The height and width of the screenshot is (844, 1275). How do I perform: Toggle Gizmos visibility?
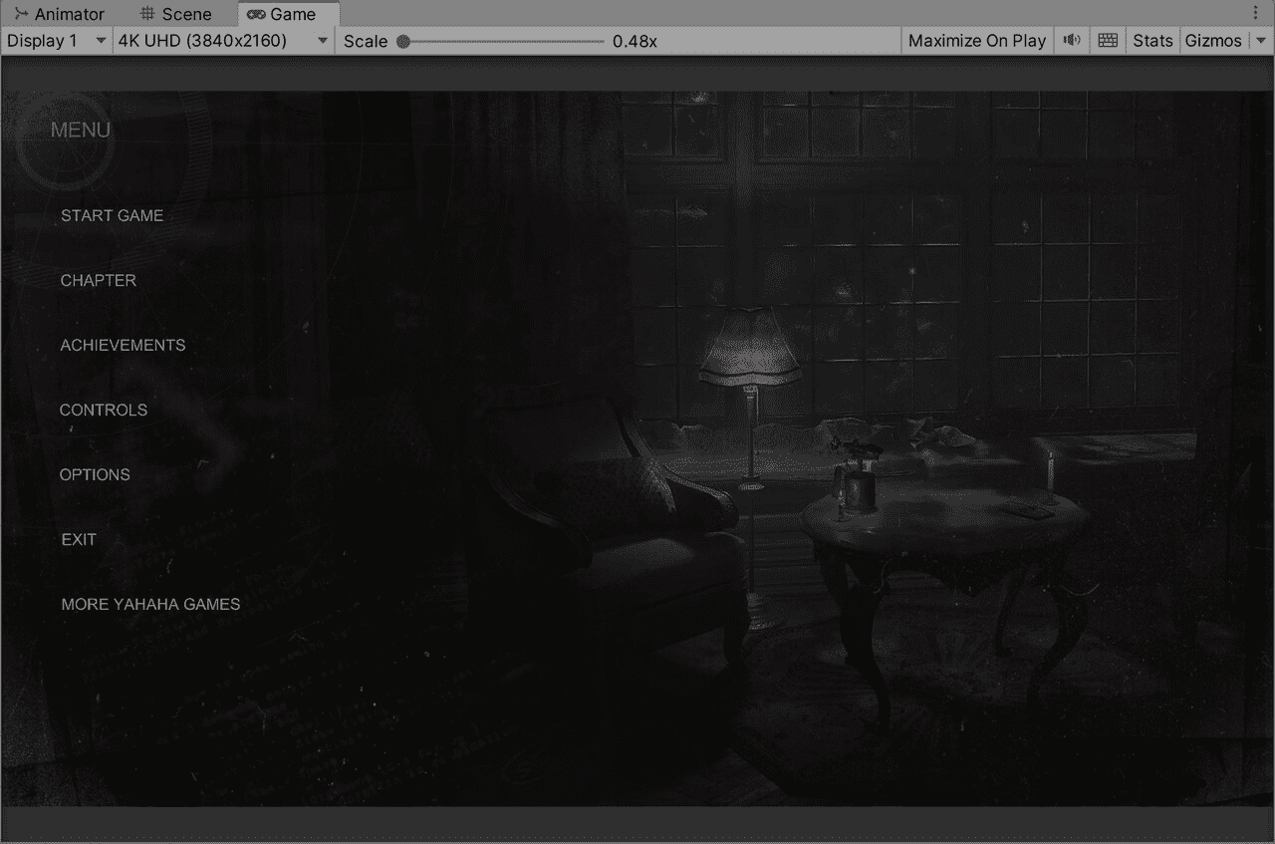1212,41
